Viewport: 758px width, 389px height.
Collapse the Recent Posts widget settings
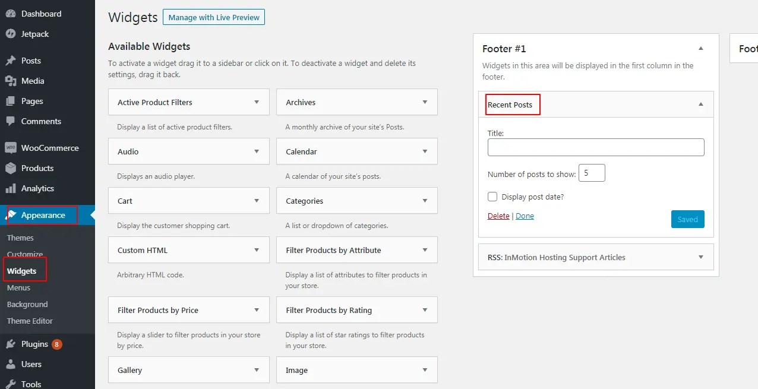[x=701, y=104]
